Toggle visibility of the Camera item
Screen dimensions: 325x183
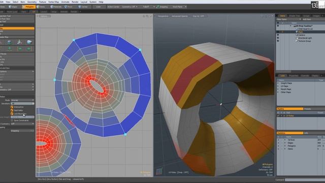(278, 35)
